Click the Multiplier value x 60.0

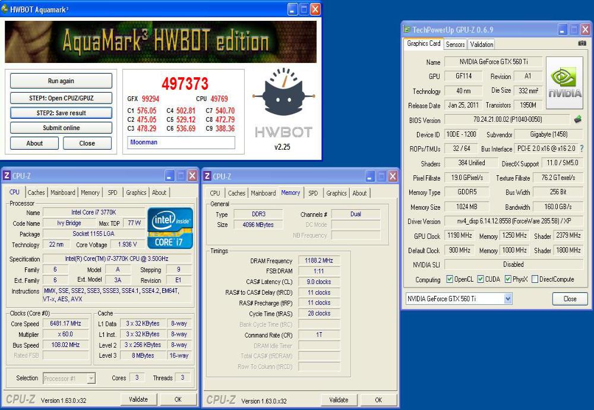point(65,334)
